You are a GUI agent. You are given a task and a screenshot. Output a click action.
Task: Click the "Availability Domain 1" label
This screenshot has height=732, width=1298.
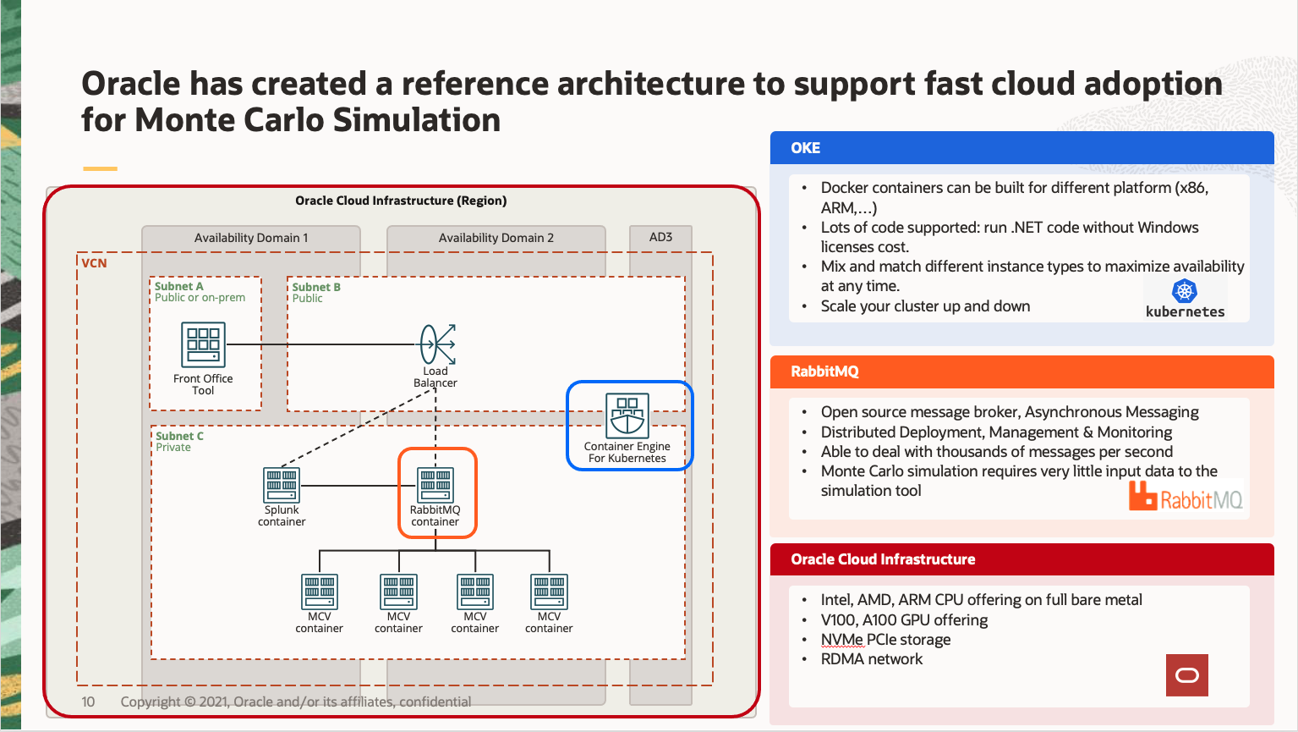tap(251, 238)
